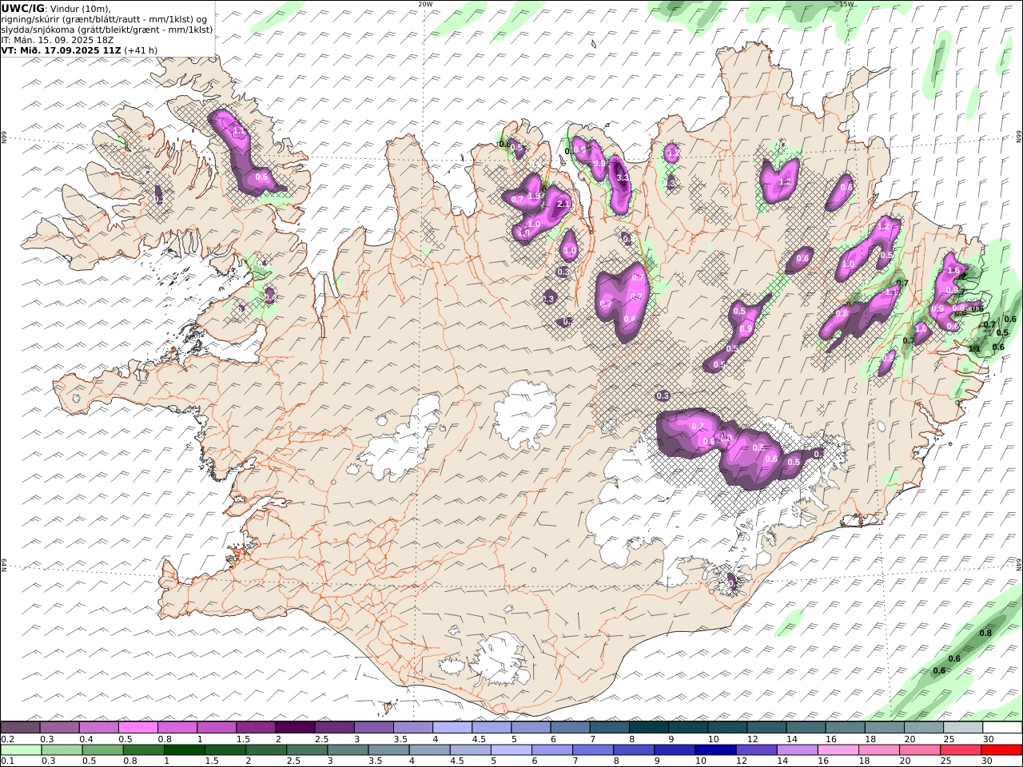Pick the pale green 0.1–0.3 lower legend swatch
This screenshot has width=1023, height=767.
tap(22, 750)
